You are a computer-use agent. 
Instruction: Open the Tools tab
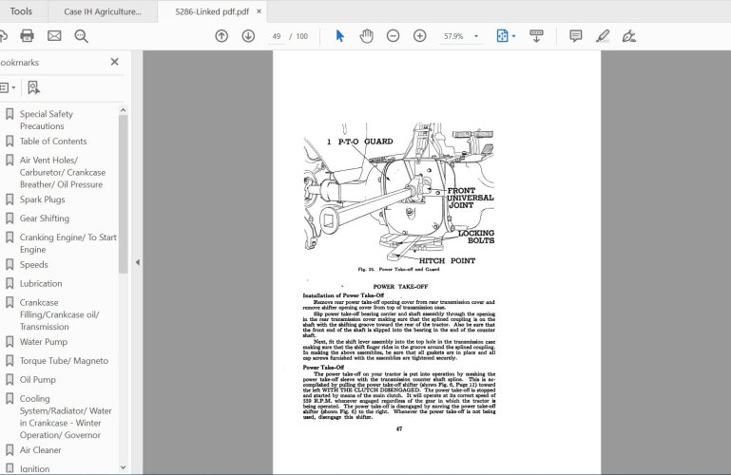pos(21,11)
